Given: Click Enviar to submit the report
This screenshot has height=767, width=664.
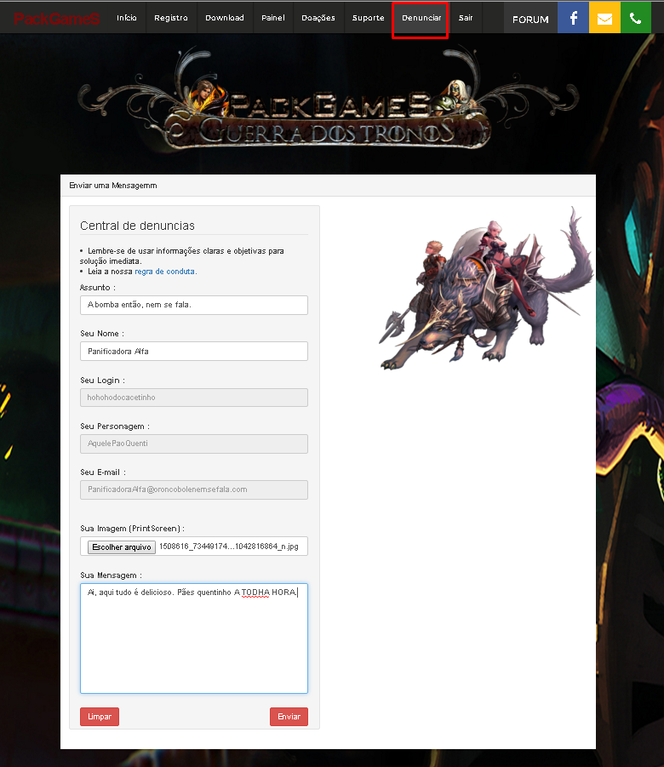Looking at the screenshot, I should pos(289,717).
